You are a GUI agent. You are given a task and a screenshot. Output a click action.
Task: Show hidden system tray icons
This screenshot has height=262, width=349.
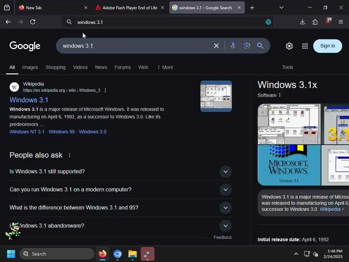pos(296,254)
